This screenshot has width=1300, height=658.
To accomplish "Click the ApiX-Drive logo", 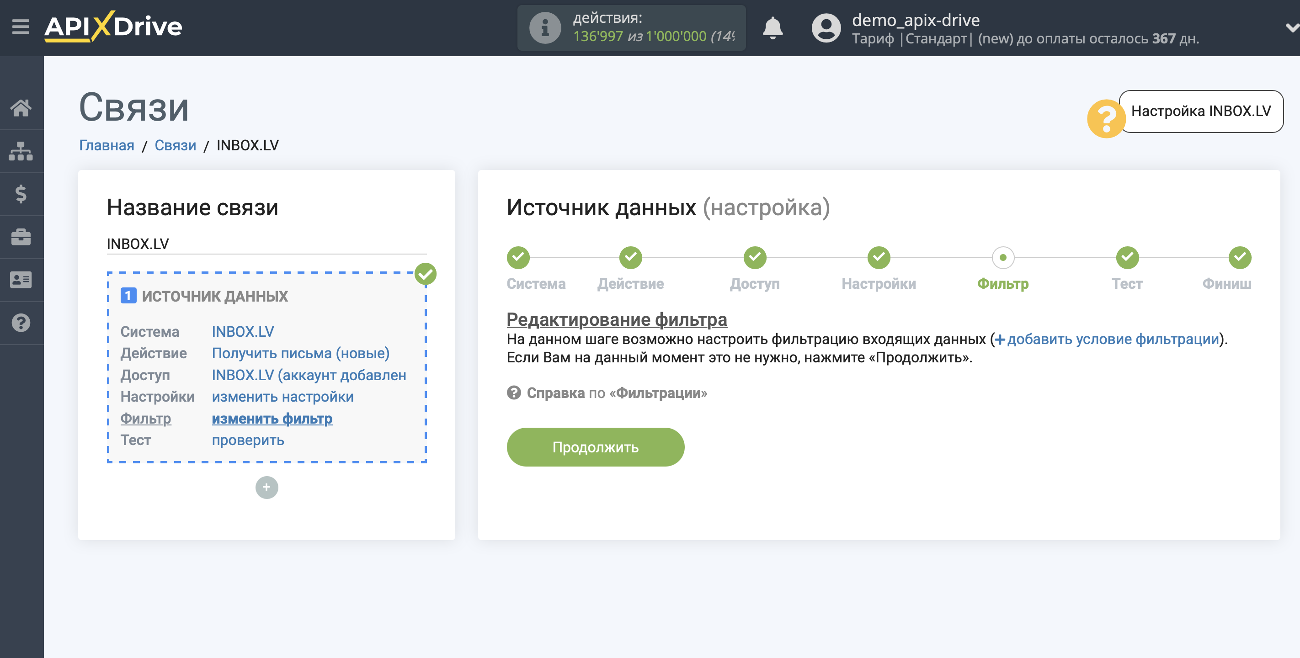I will (113, 26).
